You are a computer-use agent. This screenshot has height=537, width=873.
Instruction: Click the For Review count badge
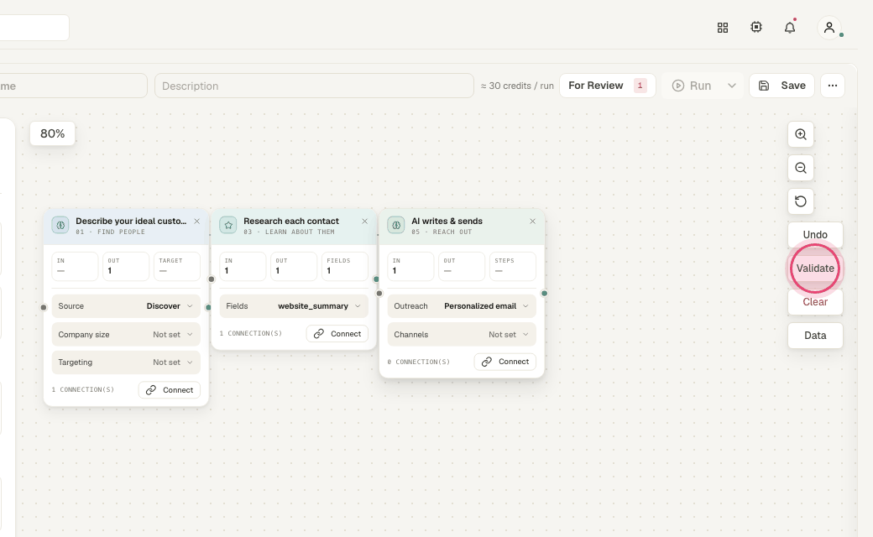[640, 86]
